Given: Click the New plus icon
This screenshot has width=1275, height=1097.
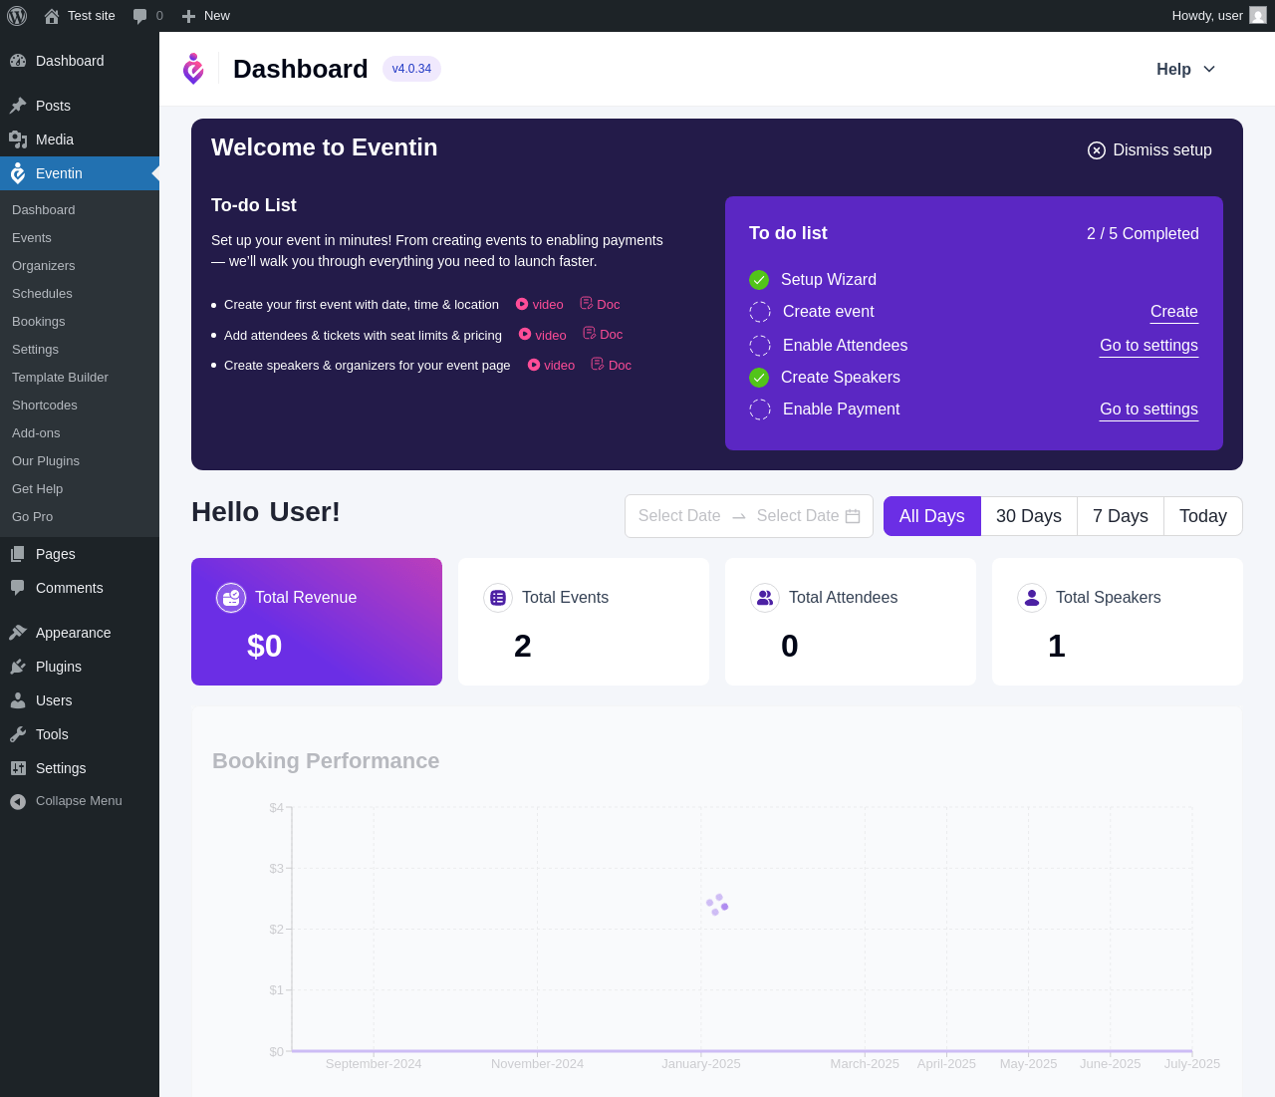Looking at the screenshot, I should pos(188,16).
